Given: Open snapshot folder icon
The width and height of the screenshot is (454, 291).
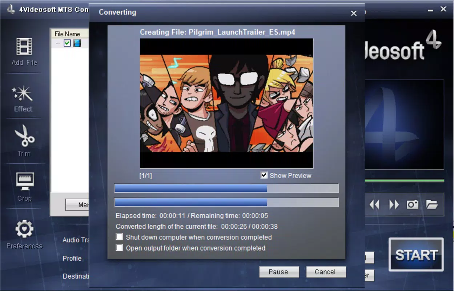Looking at the screenshot, I should point(432,204).
